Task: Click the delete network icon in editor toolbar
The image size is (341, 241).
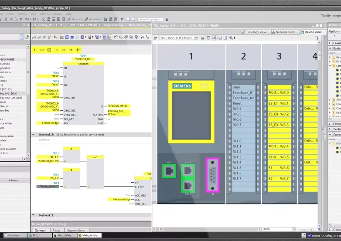Action: [39, 37]
